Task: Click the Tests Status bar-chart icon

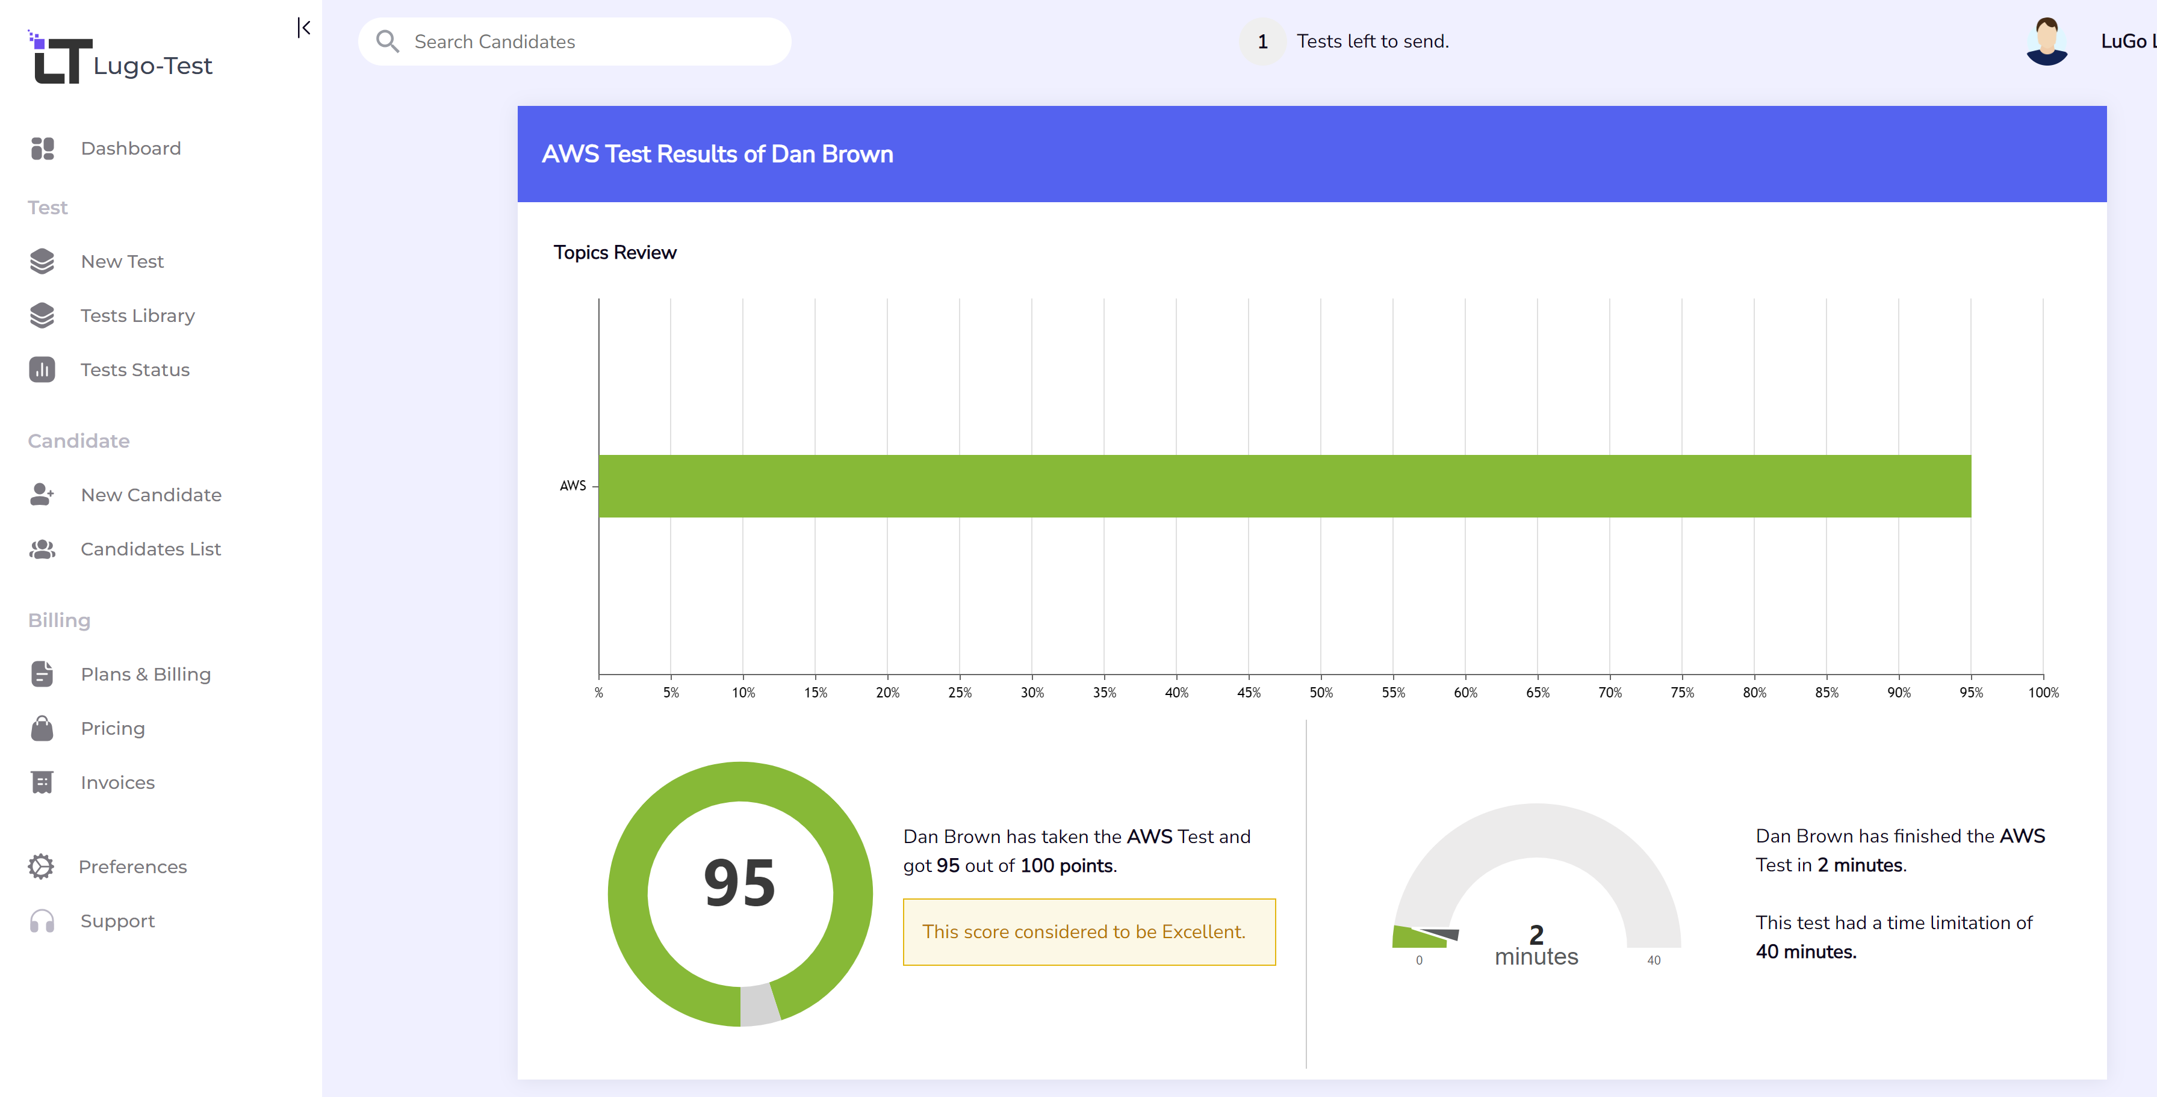Action: (43, 369)
